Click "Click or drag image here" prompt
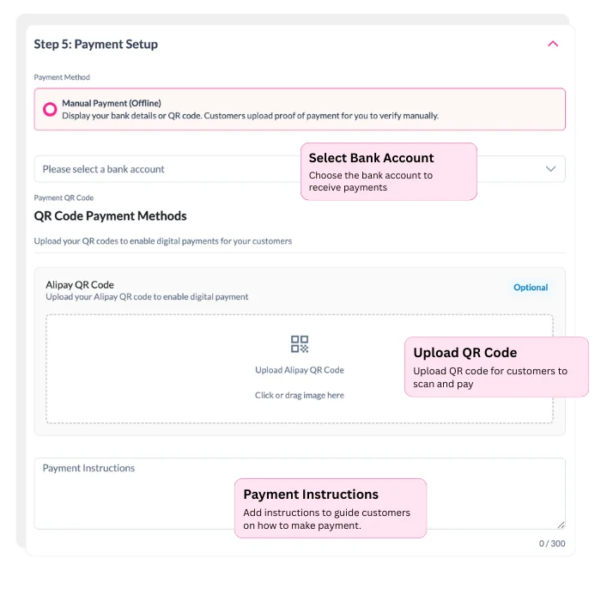 coord(300,395)
